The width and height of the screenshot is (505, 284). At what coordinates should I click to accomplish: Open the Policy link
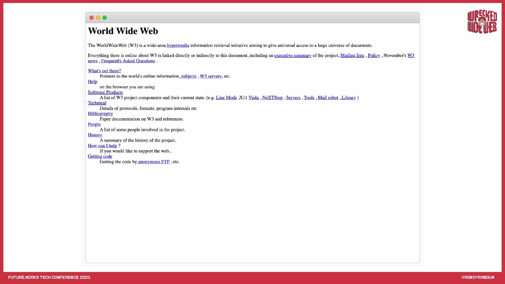374,55
